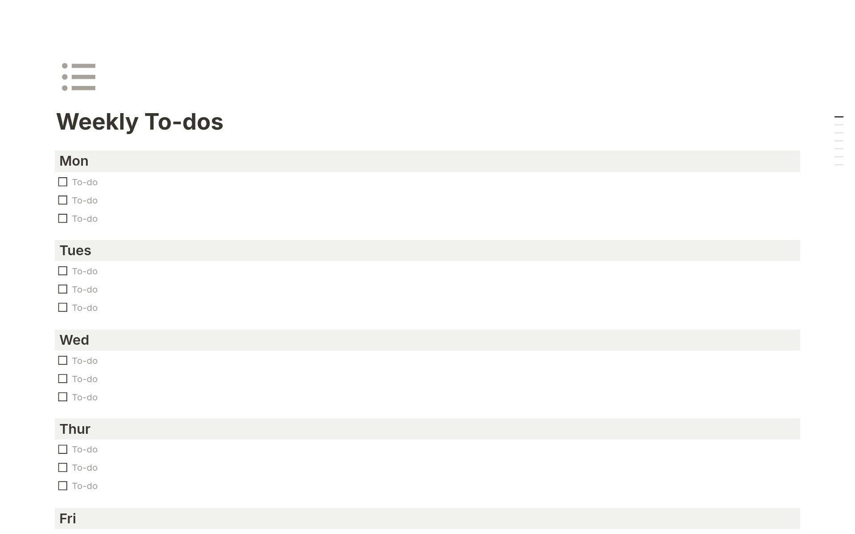Screen dimensions: 855x534
Task: Click the Fri heading block
Action: pyautogui.click(x=68, y=519)
